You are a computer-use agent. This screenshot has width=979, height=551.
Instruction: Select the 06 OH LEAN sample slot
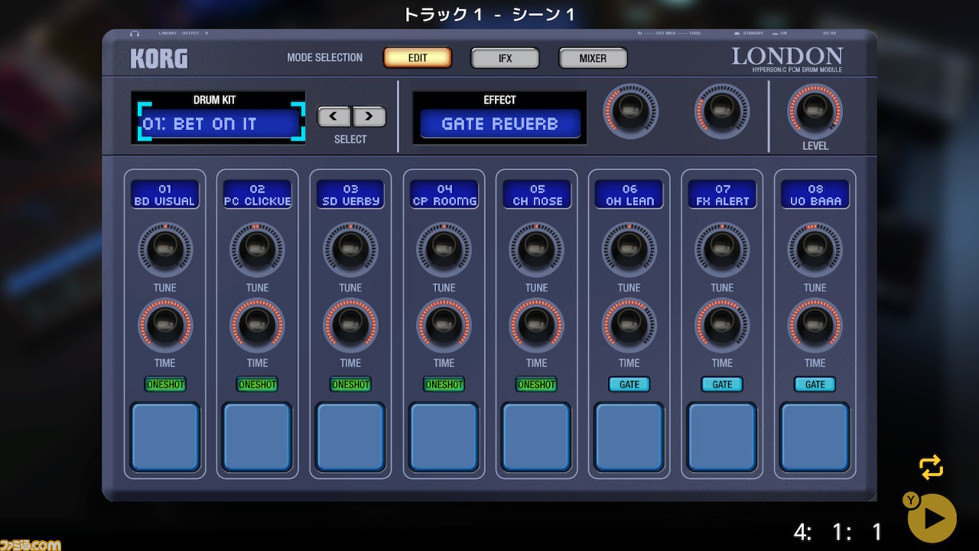pos(629,194)
